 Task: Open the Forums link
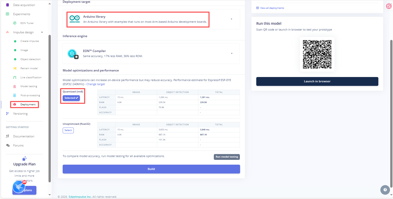[18, 145]
